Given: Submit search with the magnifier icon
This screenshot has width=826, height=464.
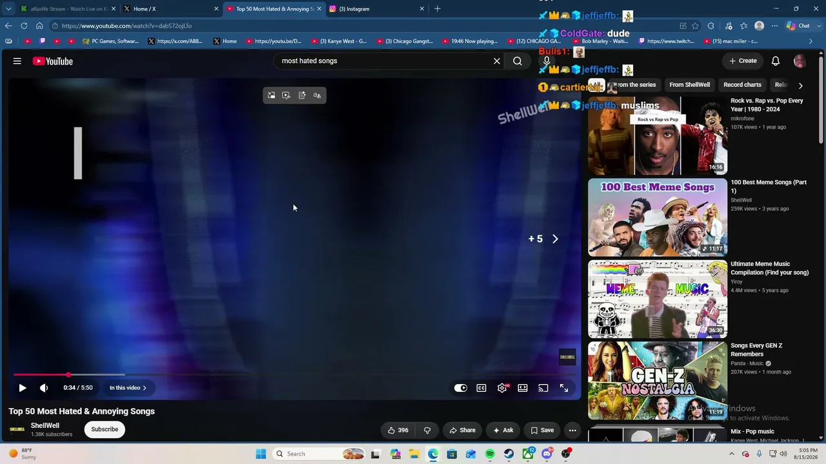Looking at the screenshot, I should click(x=518, y=61).
